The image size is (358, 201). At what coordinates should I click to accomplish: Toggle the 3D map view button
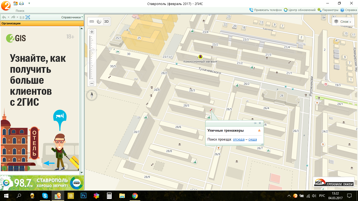[x=106, y=21]
